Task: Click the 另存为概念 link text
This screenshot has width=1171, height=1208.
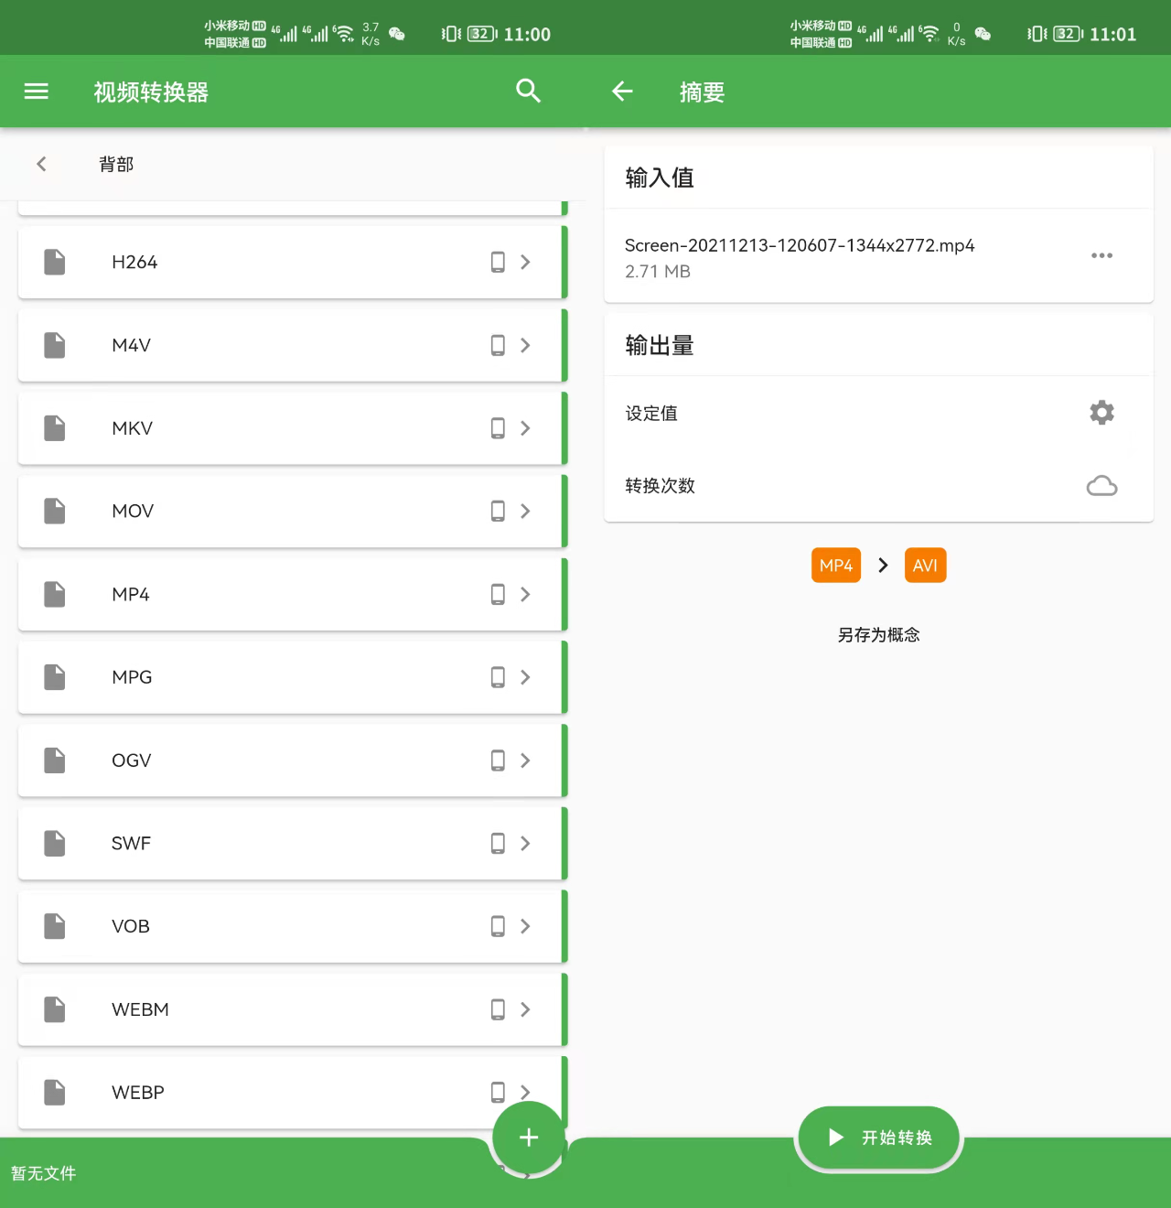Action: pos(877,634)
